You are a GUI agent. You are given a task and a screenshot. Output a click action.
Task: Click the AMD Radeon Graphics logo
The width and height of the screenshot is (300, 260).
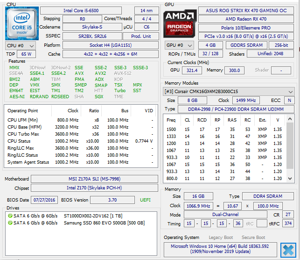180,23
